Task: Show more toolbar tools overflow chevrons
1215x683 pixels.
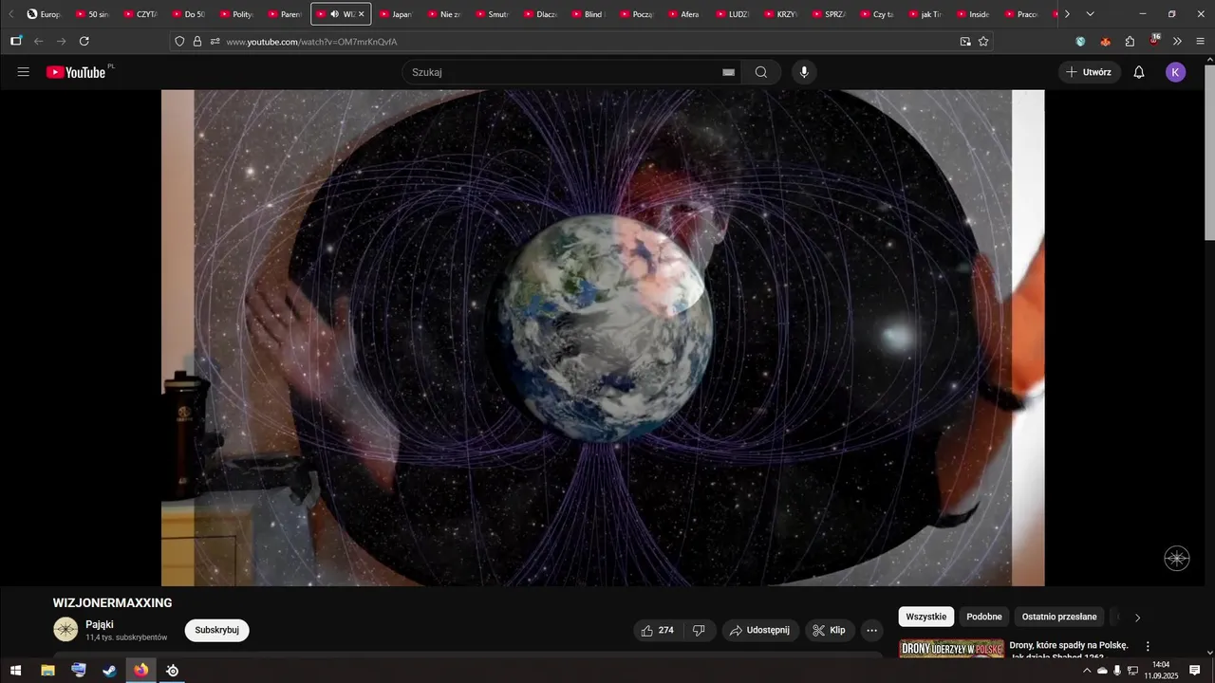Action: pyautogui.click(x=1177, y=42)
